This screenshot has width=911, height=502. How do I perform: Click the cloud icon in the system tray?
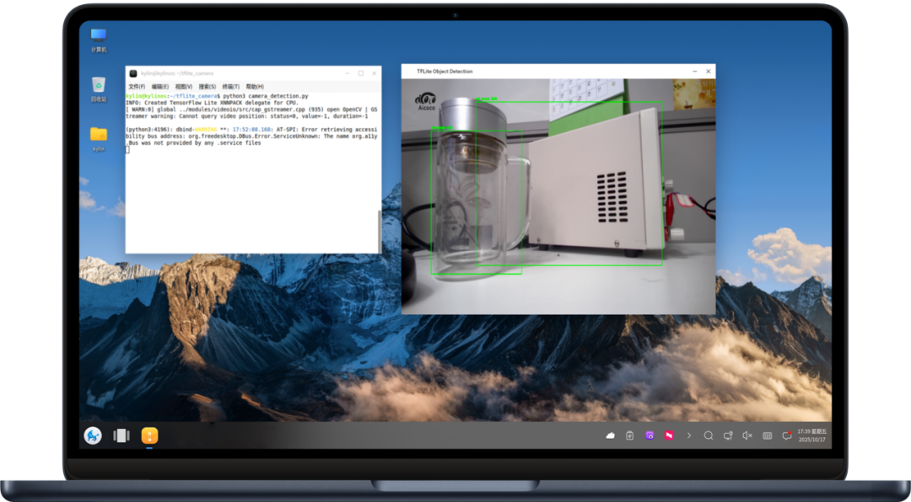[611, 435]
